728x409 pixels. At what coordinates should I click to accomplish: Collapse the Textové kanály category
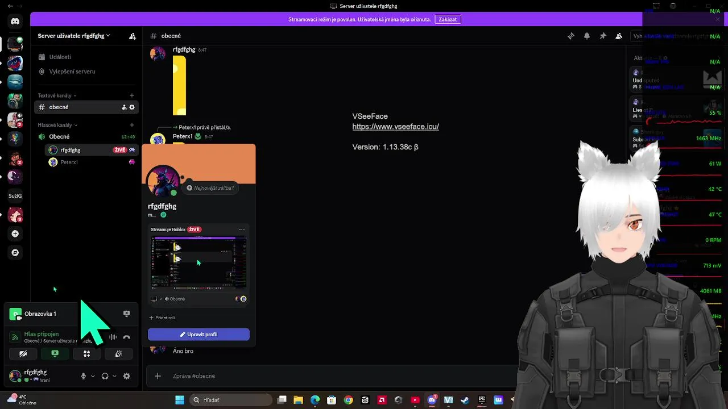pyautogui.click(x=57, y=95)
